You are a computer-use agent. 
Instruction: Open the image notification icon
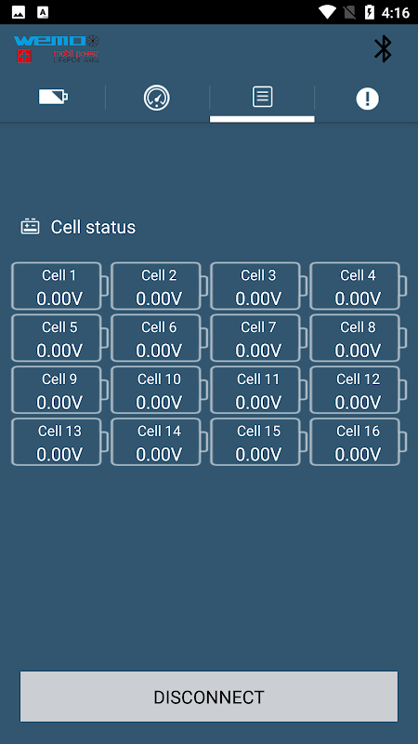[19, 13]
